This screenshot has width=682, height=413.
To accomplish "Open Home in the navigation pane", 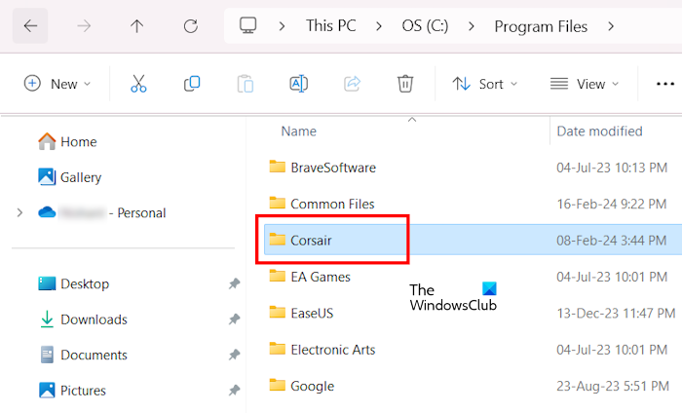I will [x=67, y=141].
